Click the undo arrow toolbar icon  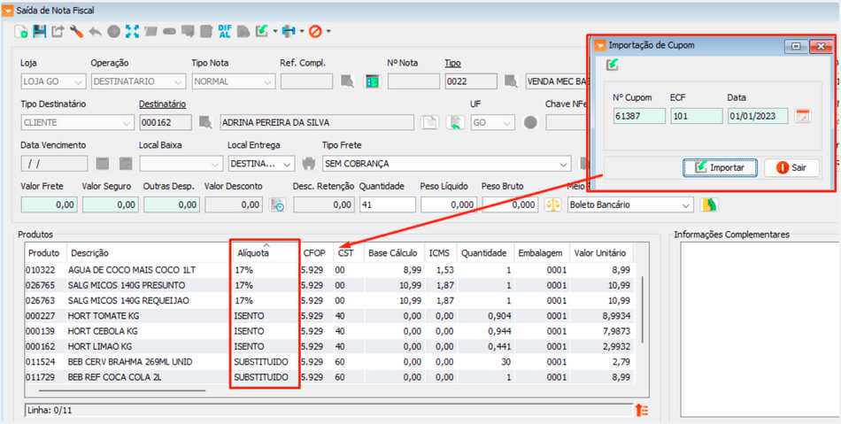pos(95,32)
